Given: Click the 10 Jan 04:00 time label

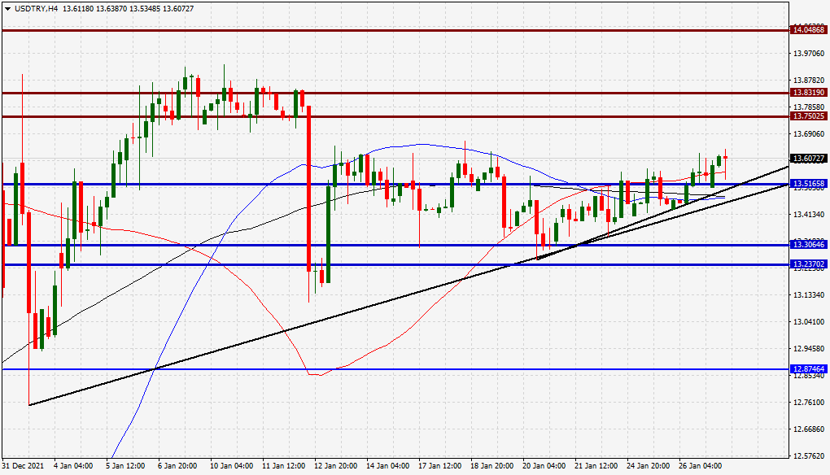Looking at the screenshot, I should 231,466.
